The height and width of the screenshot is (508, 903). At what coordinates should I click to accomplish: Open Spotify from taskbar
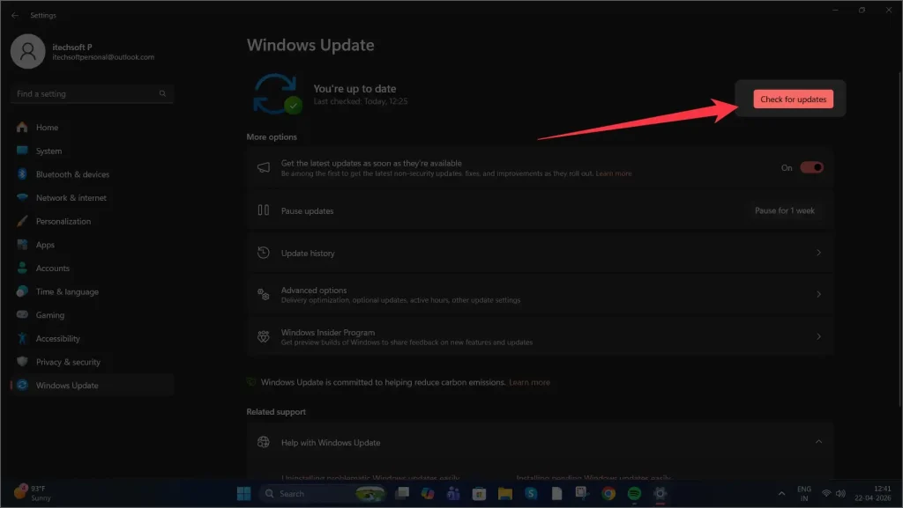click(x=634, y=494)
